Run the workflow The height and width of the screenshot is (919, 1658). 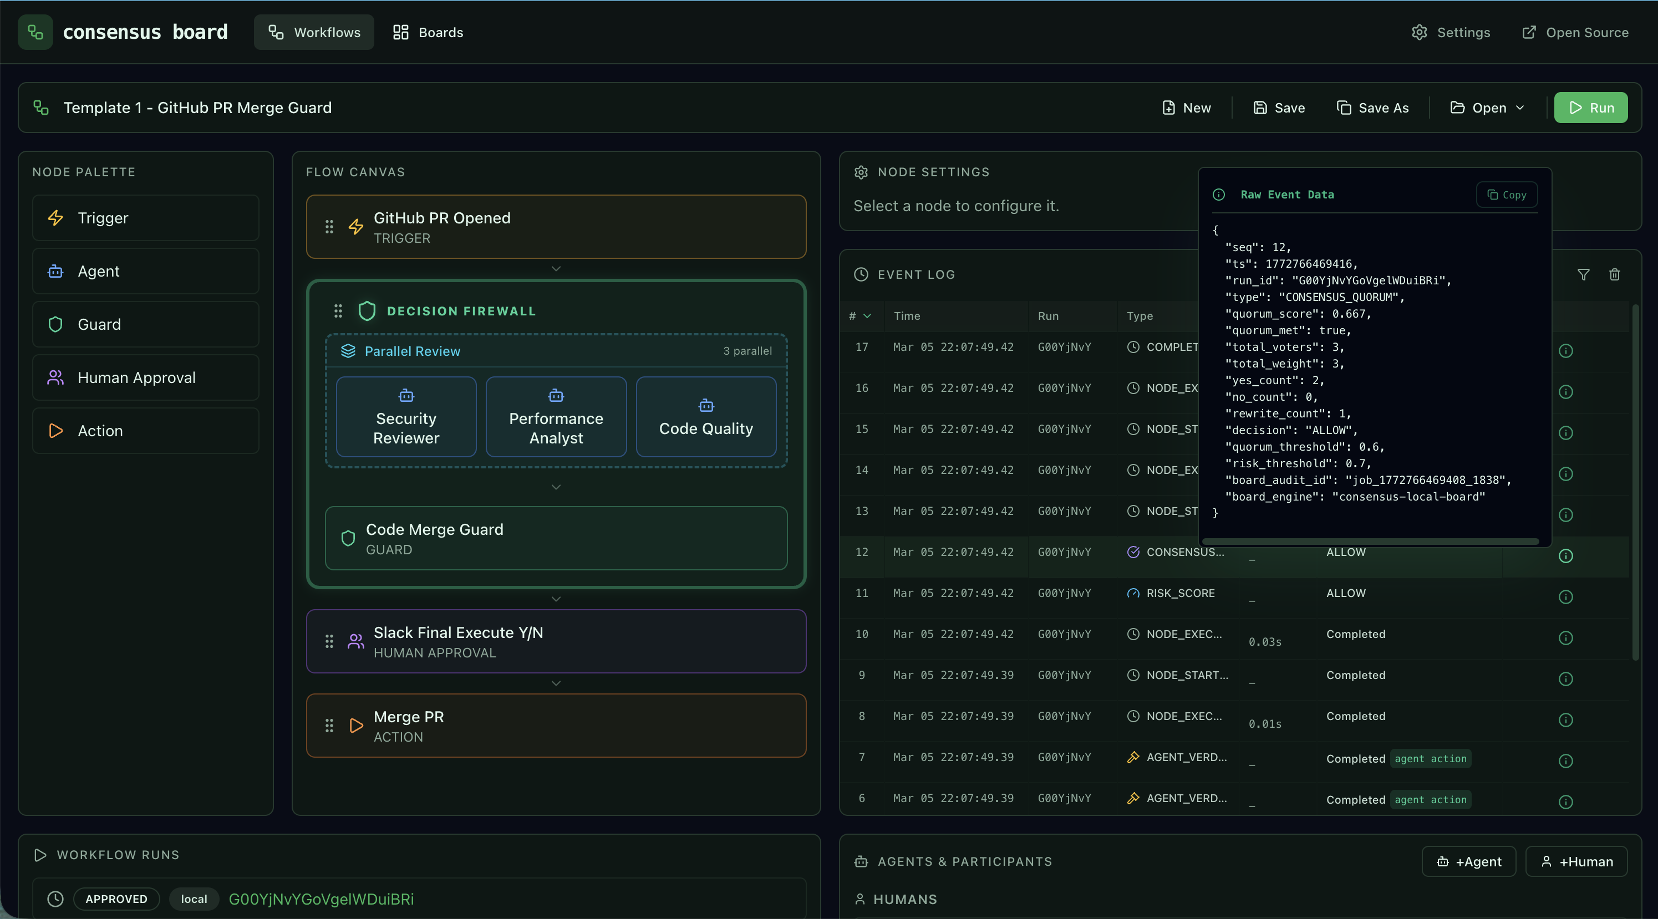point(1590,108)
